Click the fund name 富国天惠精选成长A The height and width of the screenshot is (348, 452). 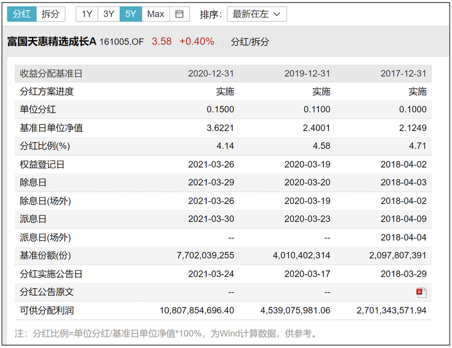click(52, 42)
